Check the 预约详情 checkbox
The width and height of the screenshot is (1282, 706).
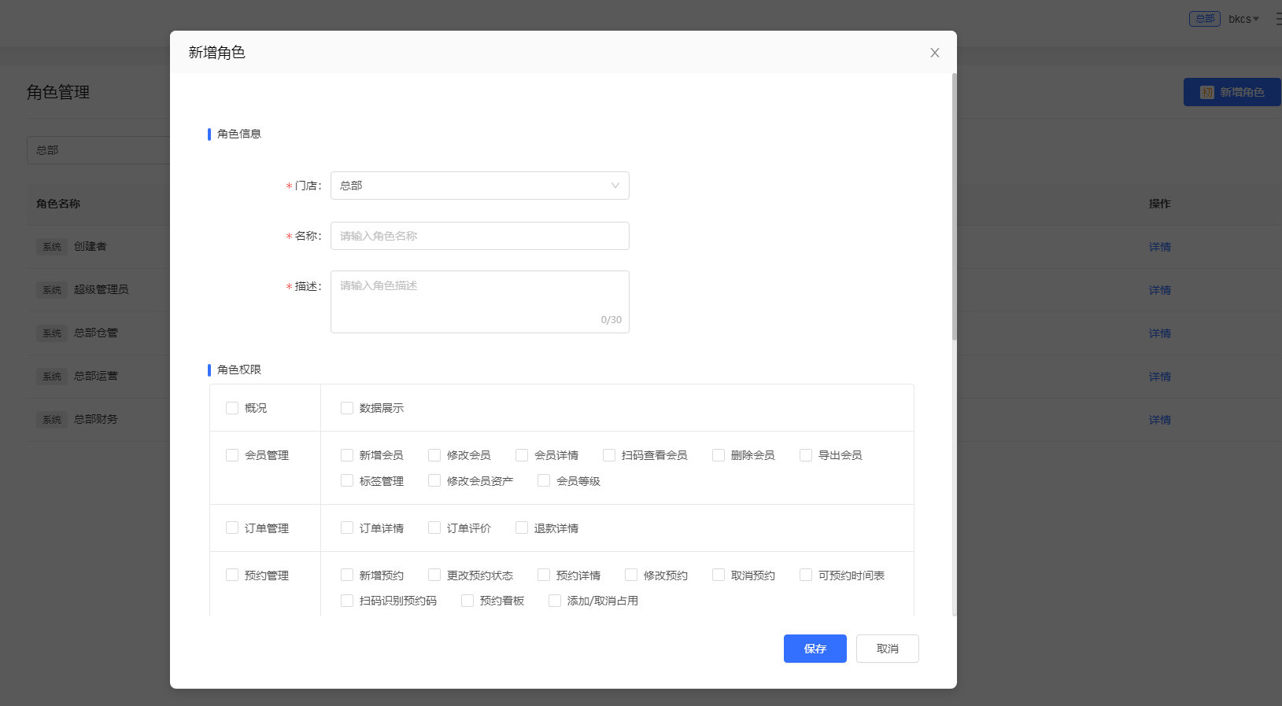click(544, 575)
